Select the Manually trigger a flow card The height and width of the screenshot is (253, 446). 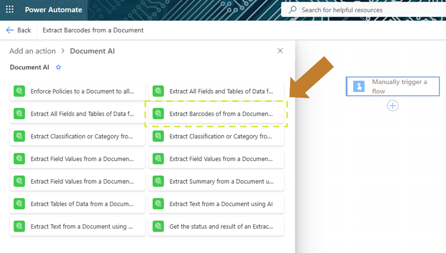(x=393, y=86)
